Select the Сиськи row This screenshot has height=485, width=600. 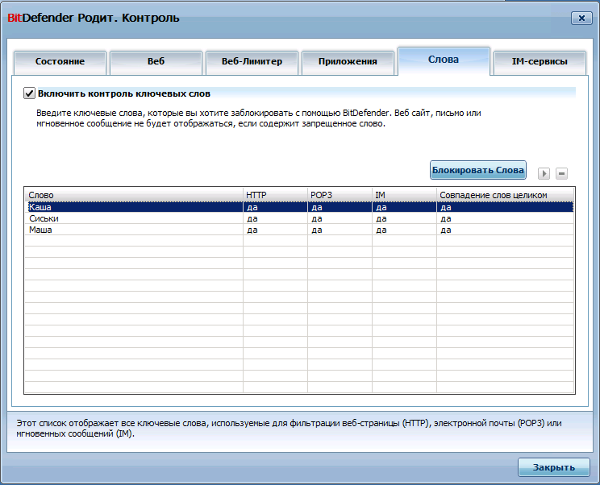coord(300,218)
